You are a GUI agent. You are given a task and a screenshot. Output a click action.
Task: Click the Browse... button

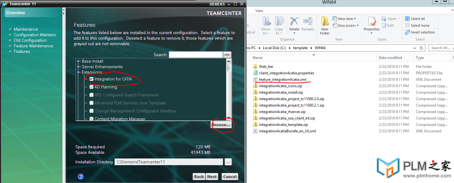[x=221, y=125]
